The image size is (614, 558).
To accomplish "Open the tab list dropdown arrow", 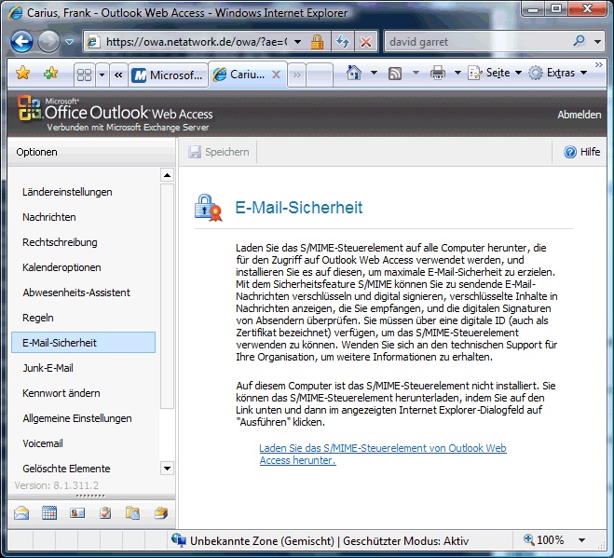I will pos(102,75).
